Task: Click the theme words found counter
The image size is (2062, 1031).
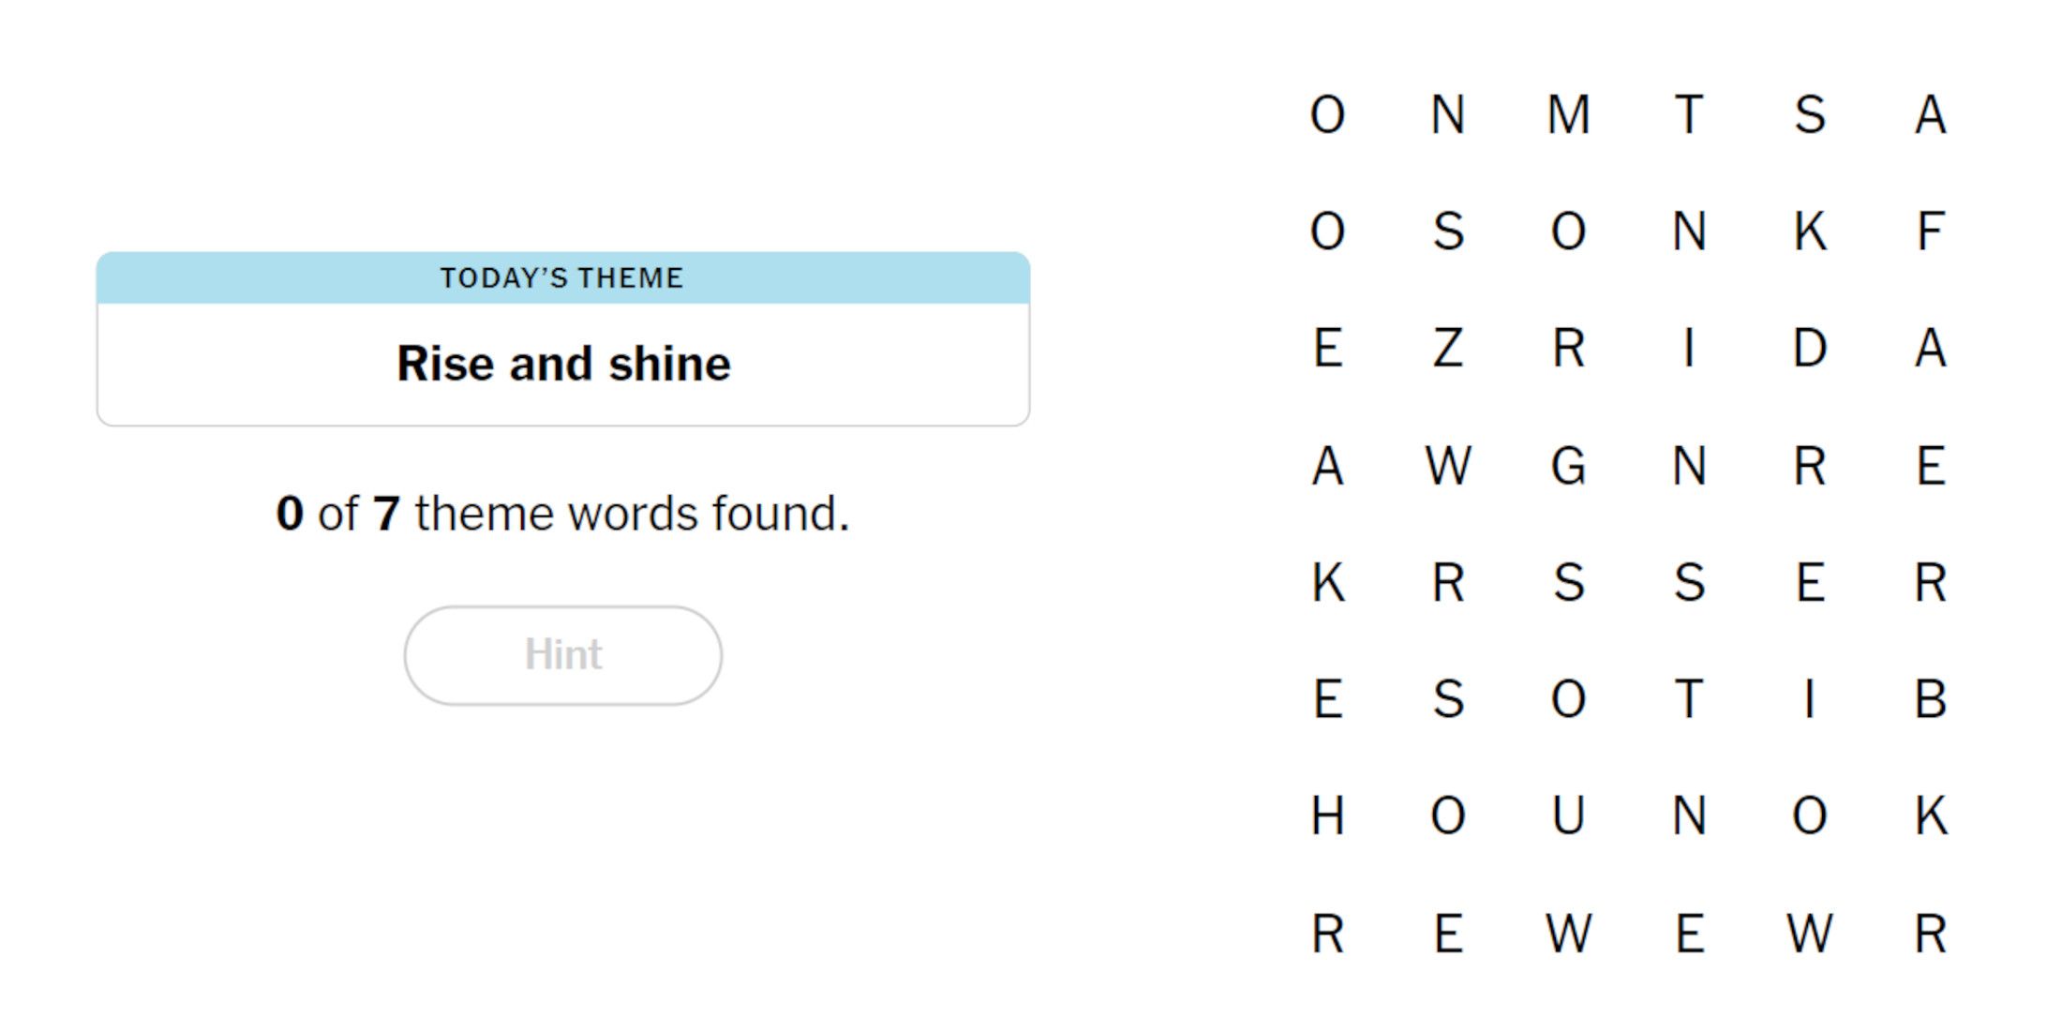Action: click(x=562, y=514)
